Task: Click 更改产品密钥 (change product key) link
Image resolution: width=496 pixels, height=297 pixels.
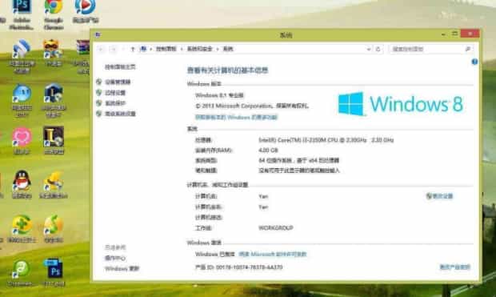Action: tap(455, 267)
